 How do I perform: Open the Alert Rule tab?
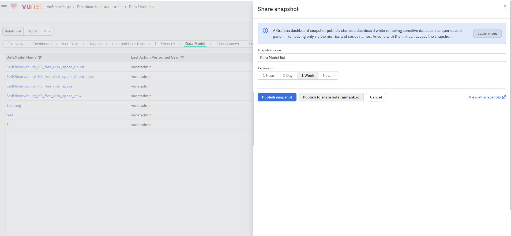pos(70,44)
